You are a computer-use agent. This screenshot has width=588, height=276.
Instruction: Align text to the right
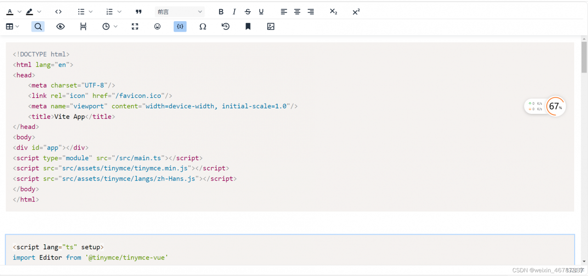pyautogui.click(x=311, y=11)
